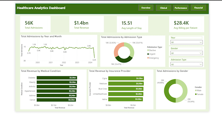Select the Asthma revenue bar
The image size is (222, 123).
[56, 96]
